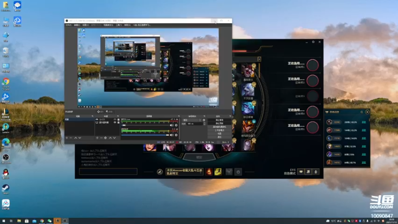This screenshot has height=224, width=398.
Task: Add a new source in OBS Sources panel
Action: tap(97, 138)
